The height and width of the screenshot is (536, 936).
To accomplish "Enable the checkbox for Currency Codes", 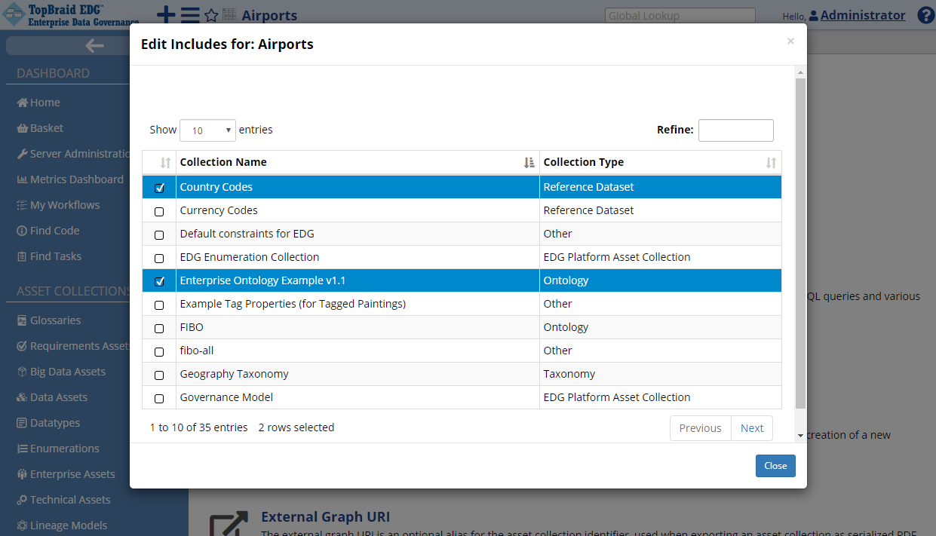I will tap(158, 212).
